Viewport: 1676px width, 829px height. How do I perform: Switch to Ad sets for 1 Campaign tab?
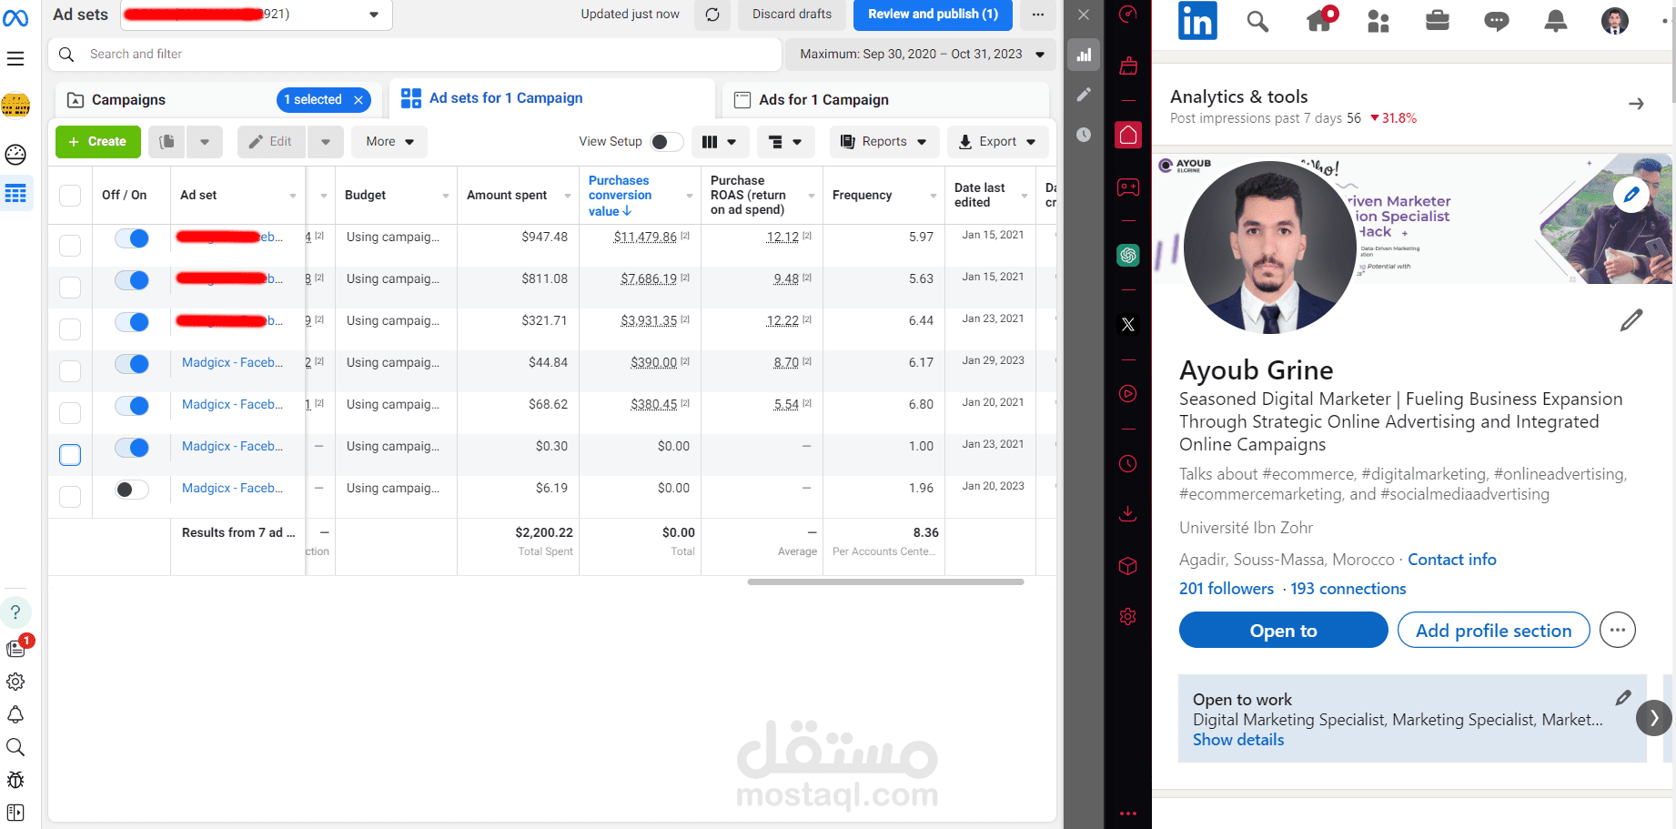551,98
